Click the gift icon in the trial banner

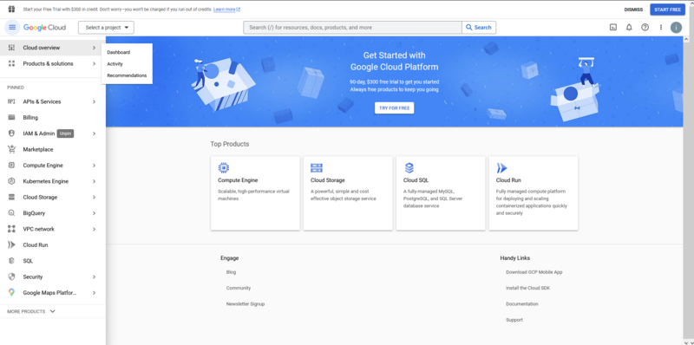pos(11,10)
